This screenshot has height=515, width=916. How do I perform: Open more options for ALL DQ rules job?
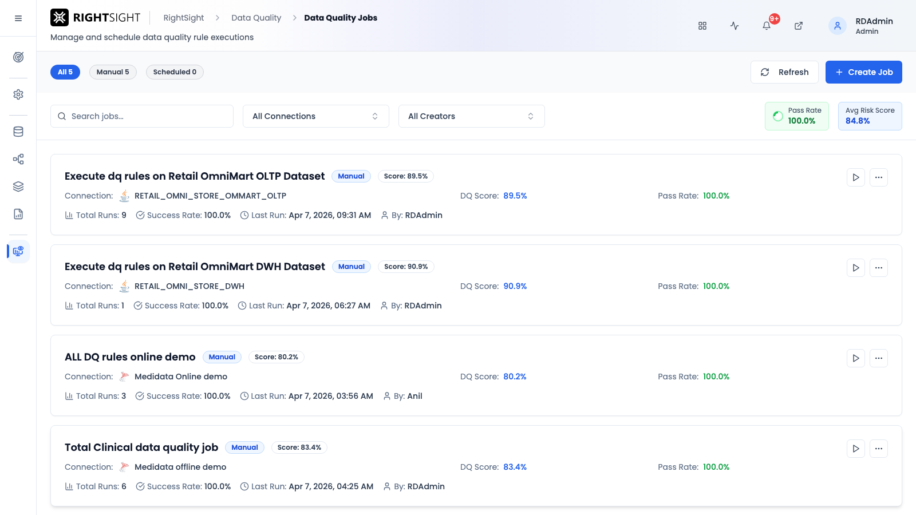point(879,358)
